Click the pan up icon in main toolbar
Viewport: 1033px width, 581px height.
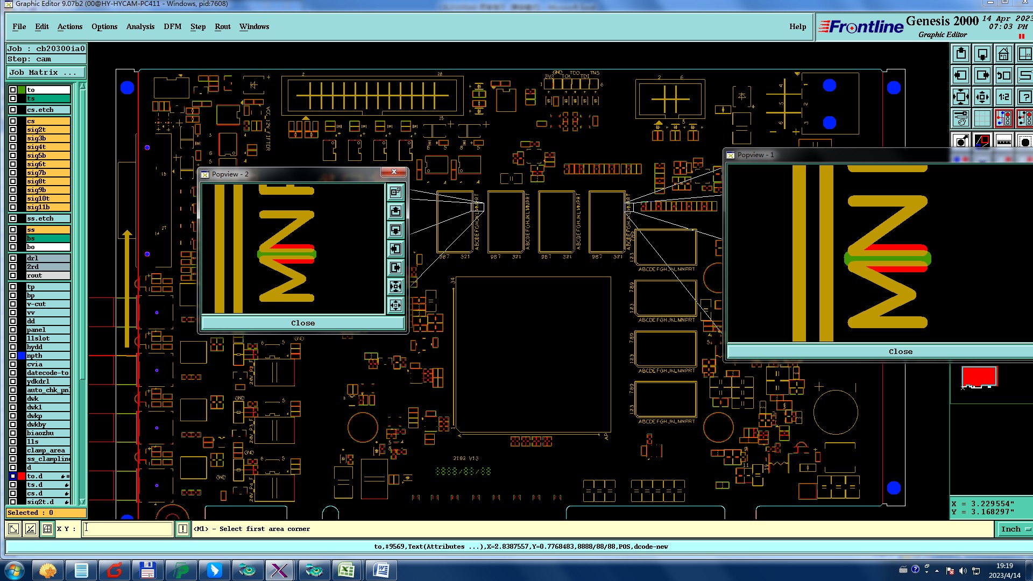point(961,54)
